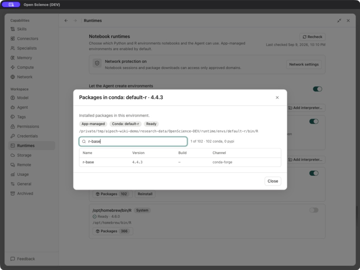This screenshot has height=270, width=360.
Task: Go forward with the right arrow
Action: [75, 20]
